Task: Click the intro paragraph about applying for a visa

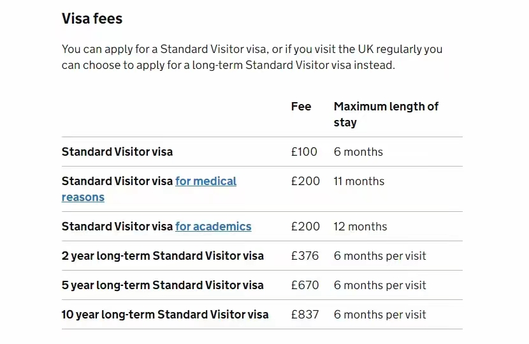Action: pyautogui.click(x=252, y=57)
